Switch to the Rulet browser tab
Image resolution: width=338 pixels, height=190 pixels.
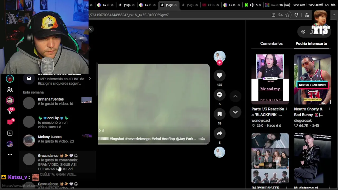tap(271, 5)
